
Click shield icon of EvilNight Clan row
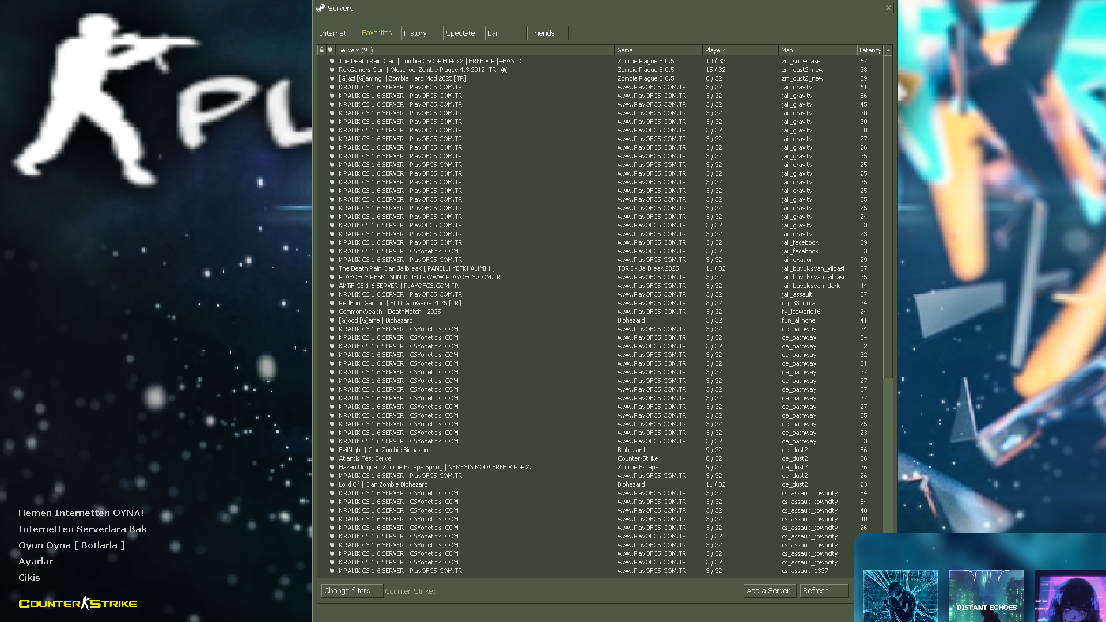coord(332,450)
